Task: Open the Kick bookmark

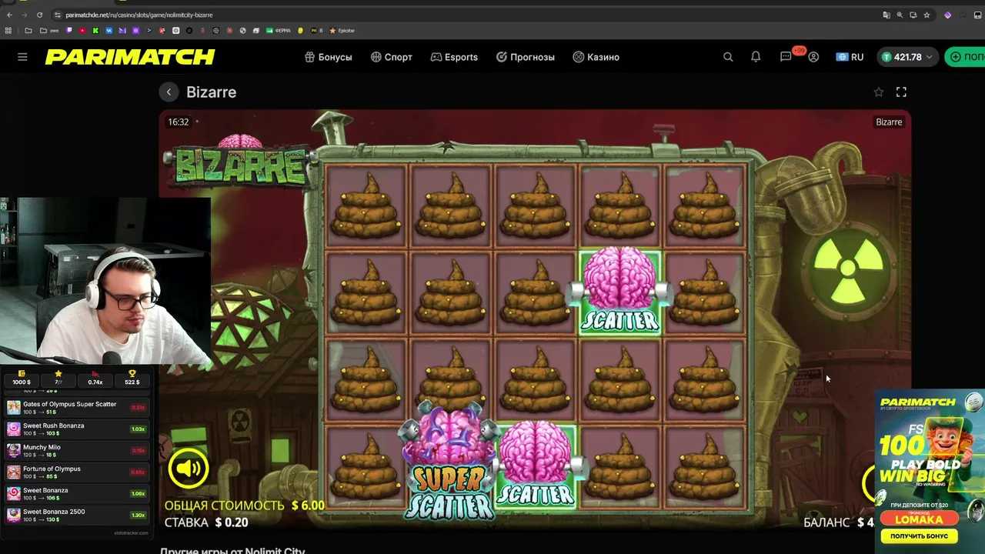Action: coord(95,31)
